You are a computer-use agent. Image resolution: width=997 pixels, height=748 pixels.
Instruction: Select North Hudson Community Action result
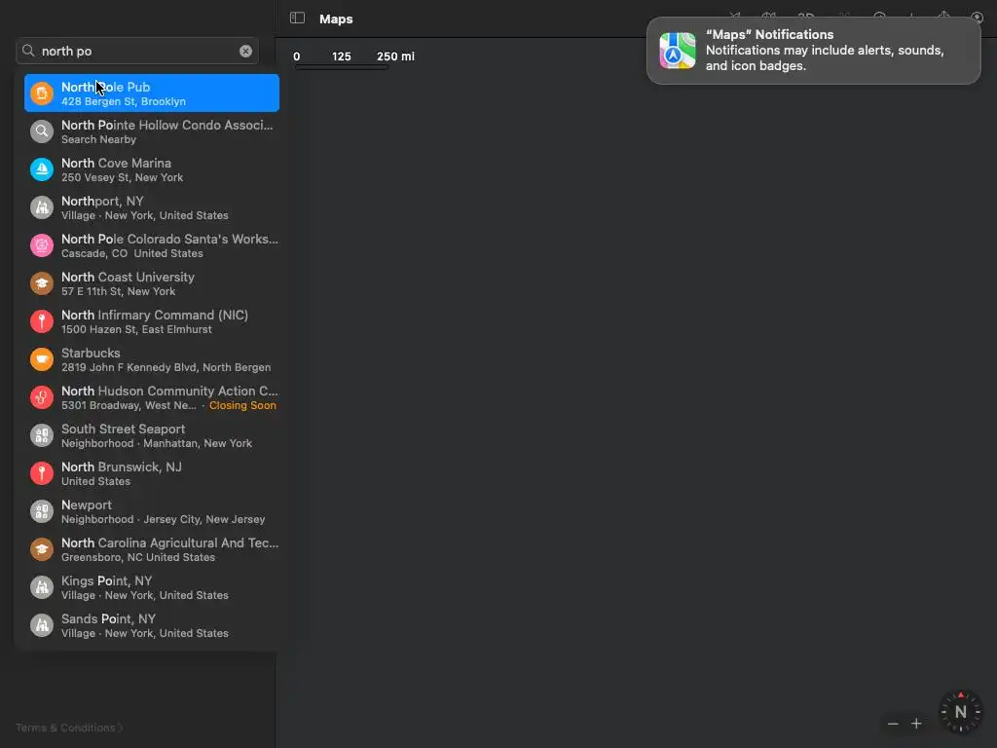(x=151, y=397)
